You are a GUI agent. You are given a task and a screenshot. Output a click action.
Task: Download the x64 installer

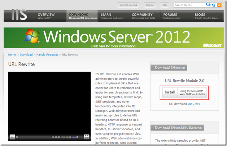click(197, 104)
